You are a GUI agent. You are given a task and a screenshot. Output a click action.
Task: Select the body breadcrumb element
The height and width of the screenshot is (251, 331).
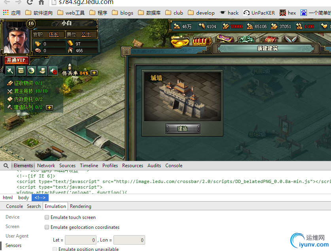(23, 198)
